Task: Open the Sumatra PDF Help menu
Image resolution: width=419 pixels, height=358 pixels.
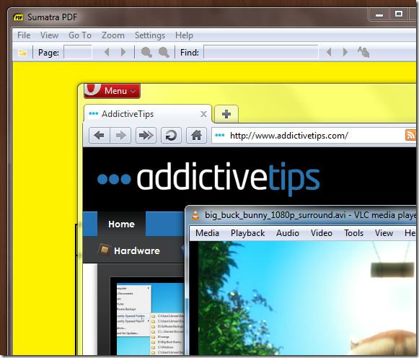Action: pos(184,35)
